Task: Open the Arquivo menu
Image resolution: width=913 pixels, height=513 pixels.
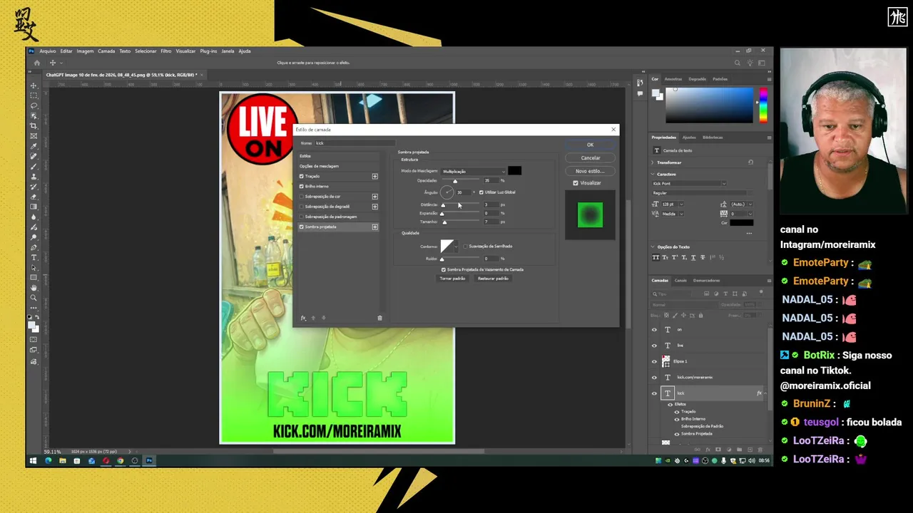Action: tap(48, 51)
